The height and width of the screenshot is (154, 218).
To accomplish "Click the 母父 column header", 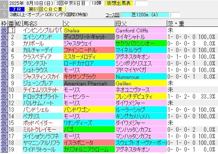I will (141, 23).
